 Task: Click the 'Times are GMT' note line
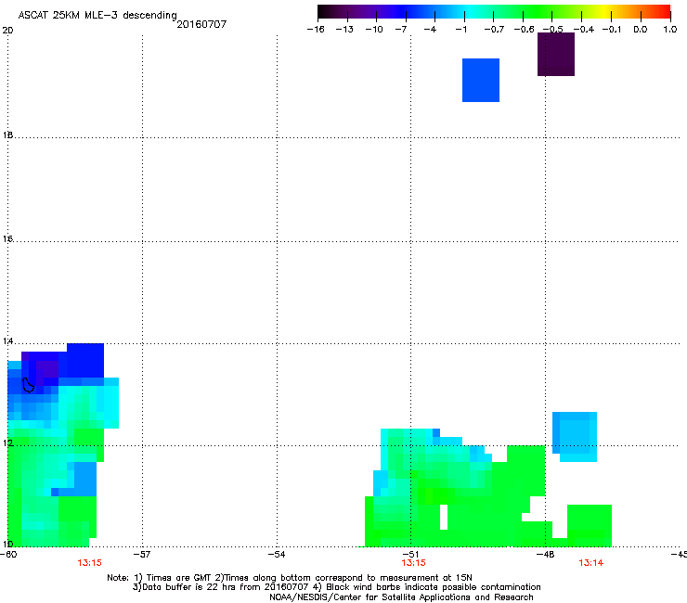coord(290,578)
